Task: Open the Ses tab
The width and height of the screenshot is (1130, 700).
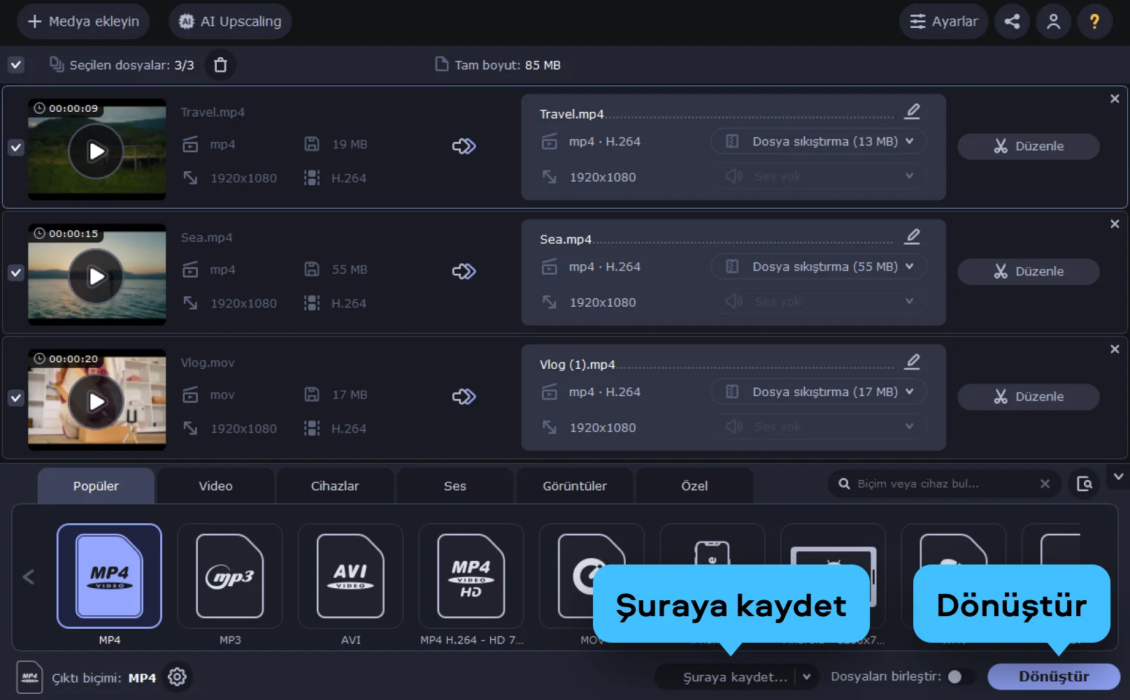Action: [x=455, y=486]
